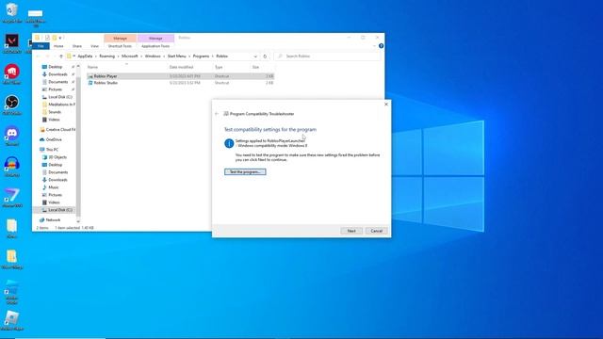603x339 pixels.
Task: Click the Start Menu breadcrumb segment
Action: pos(176,56)
